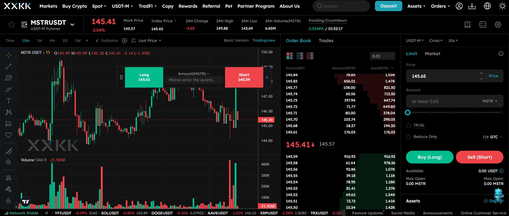Open the measure ruler tool
Screen dimensions: 509x216
coord(8,151)
